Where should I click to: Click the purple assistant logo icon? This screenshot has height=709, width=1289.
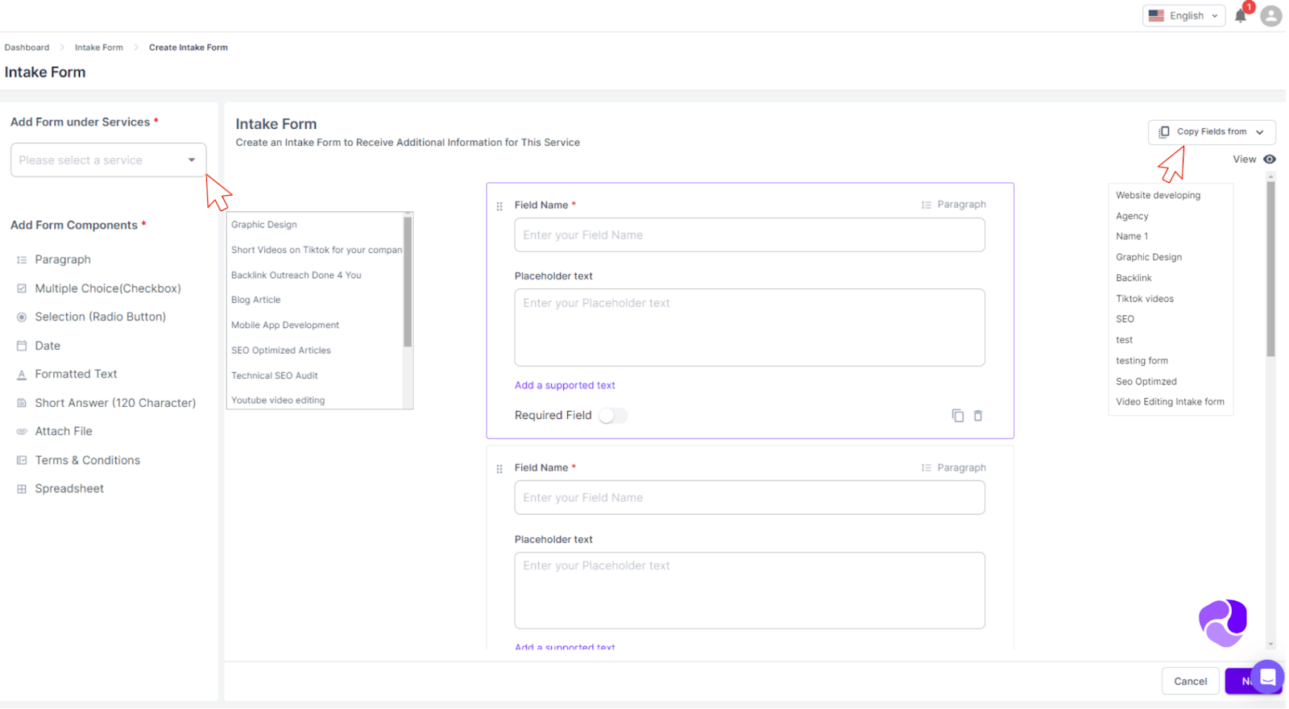tap(1223, 623)
